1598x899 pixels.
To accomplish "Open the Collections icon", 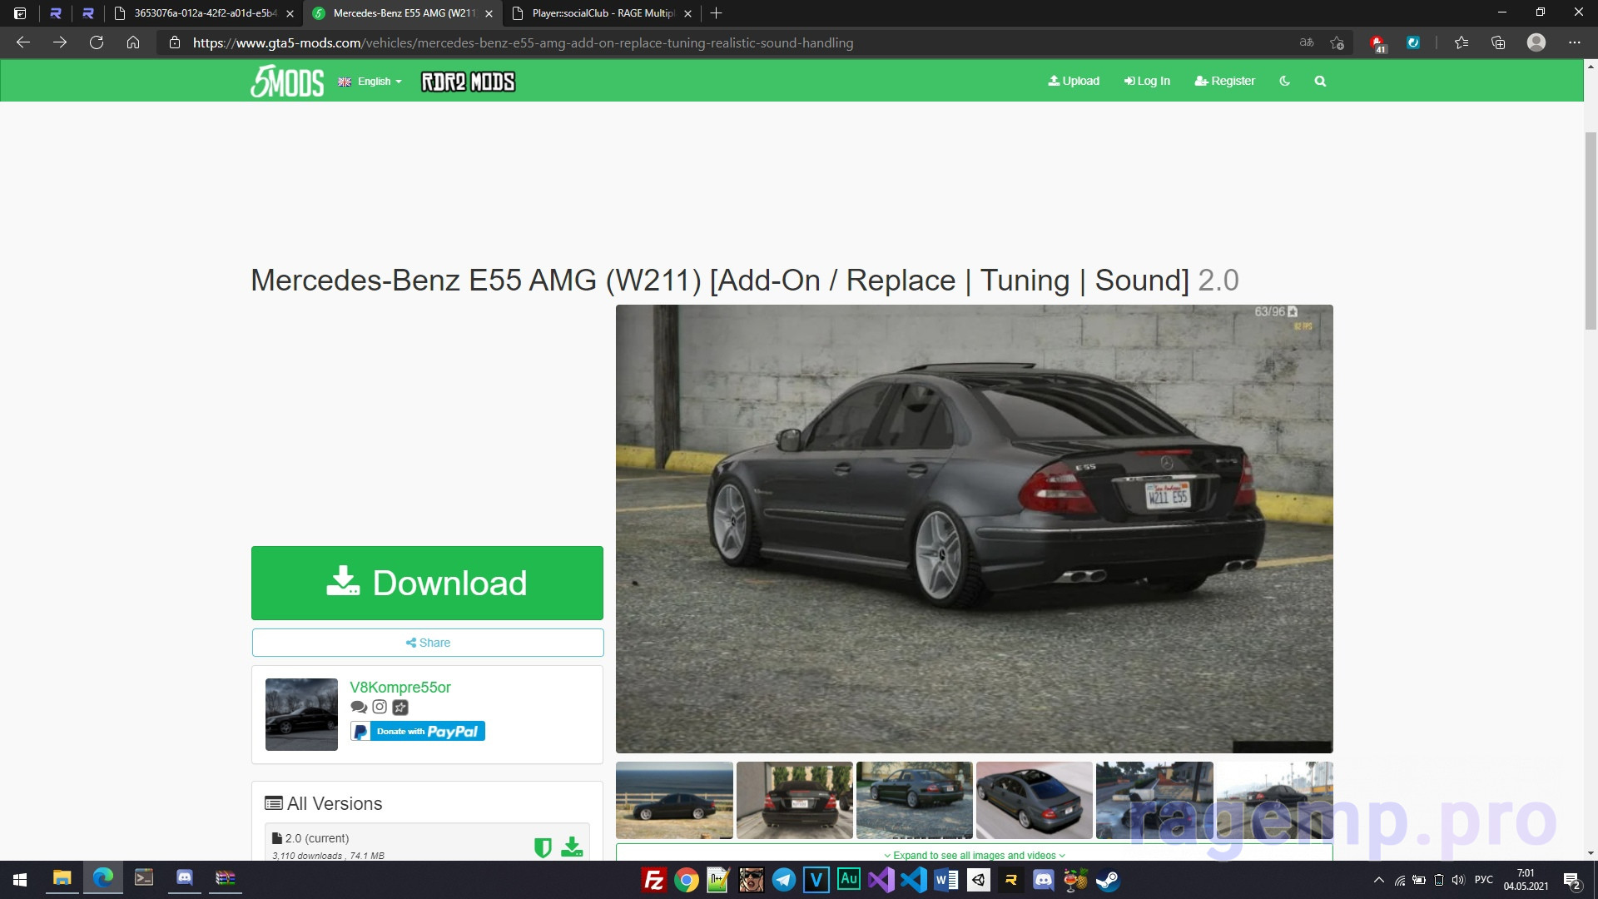I will (1498, 42).
